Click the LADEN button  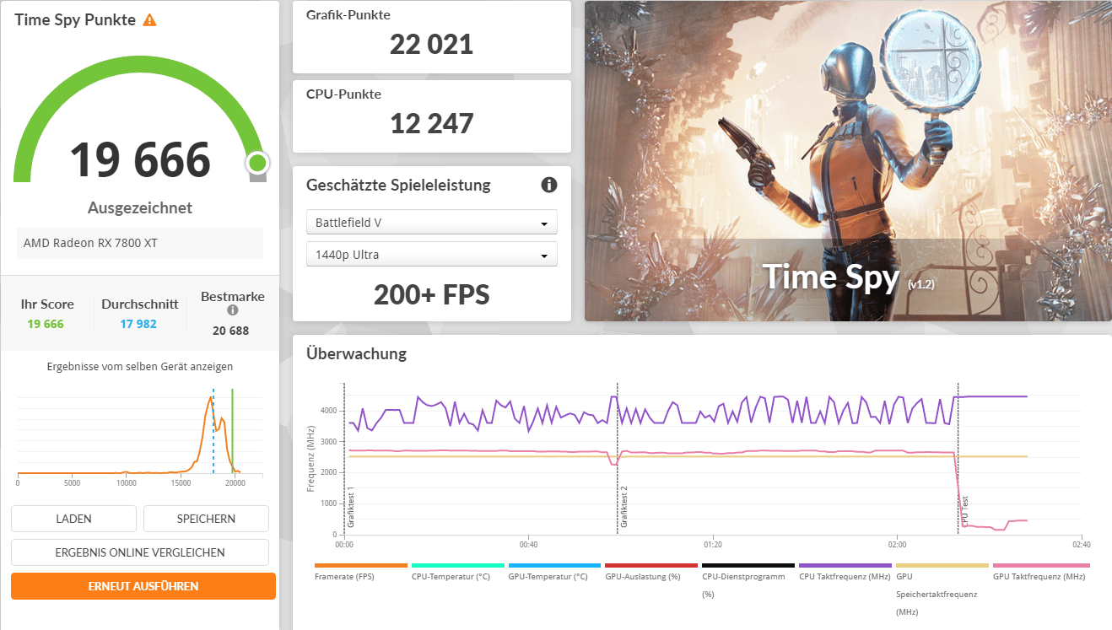[x=73, y=519]
